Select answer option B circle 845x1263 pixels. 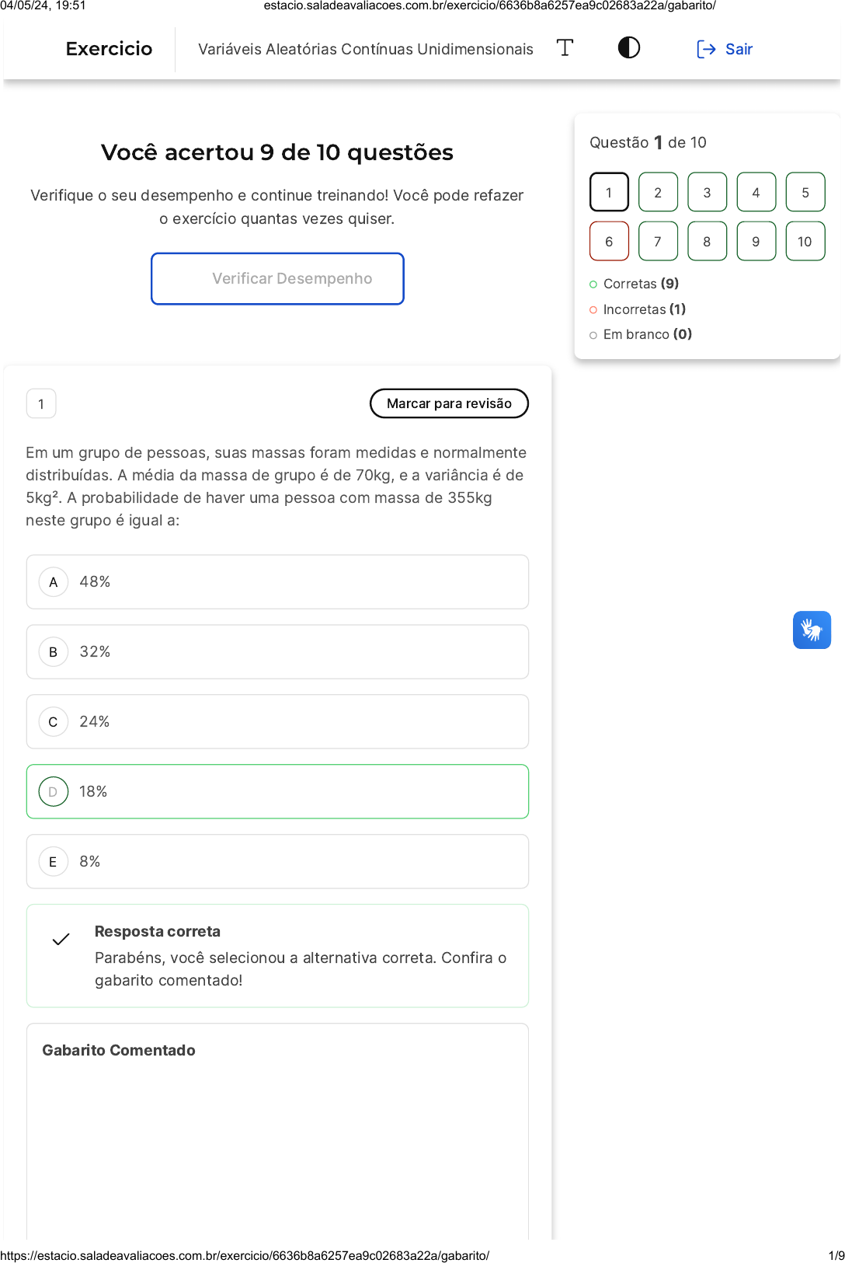[x=54, y=652]
